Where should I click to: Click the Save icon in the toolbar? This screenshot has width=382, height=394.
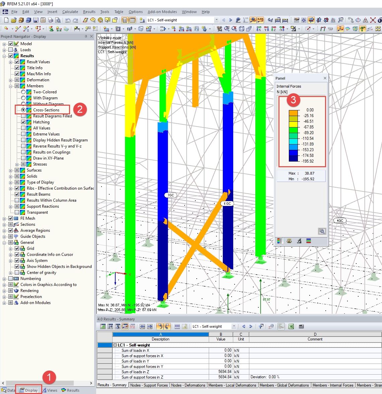click(36, 20)
